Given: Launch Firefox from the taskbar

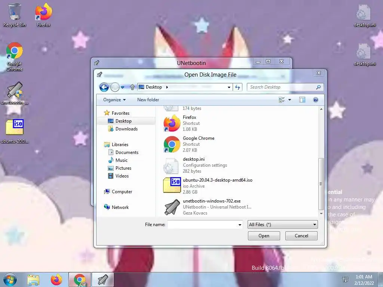Looking at the screenshot, I should tap(56, 280).
